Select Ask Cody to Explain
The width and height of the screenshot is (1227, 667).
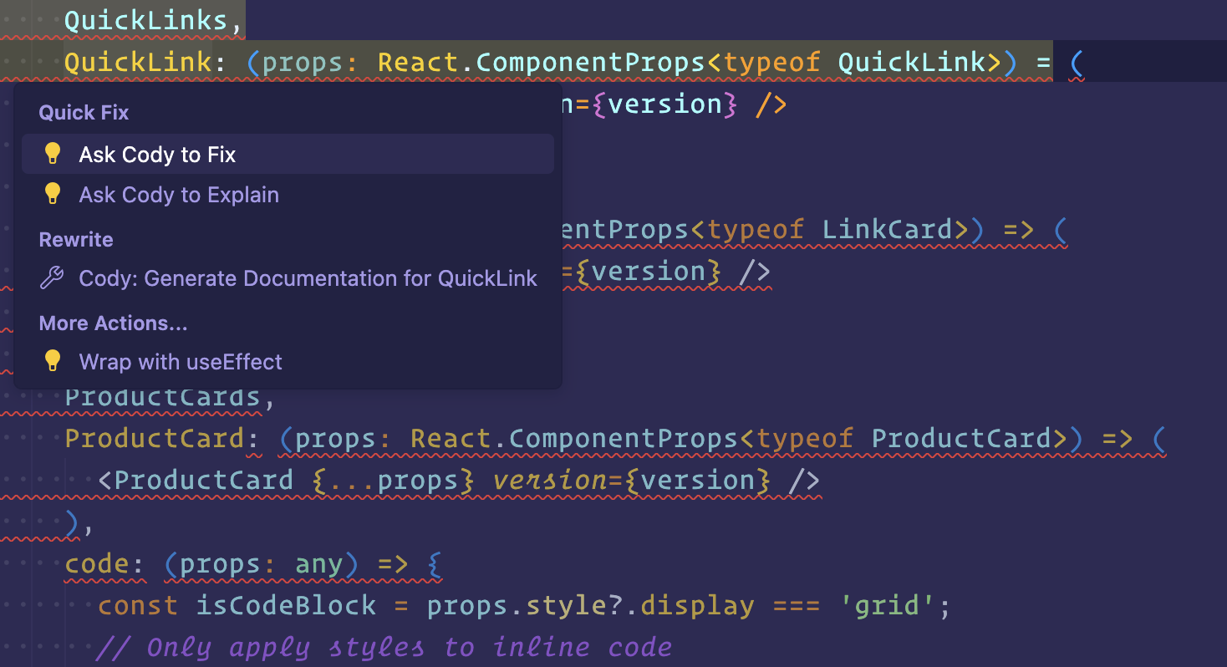[x=288, y=195]
